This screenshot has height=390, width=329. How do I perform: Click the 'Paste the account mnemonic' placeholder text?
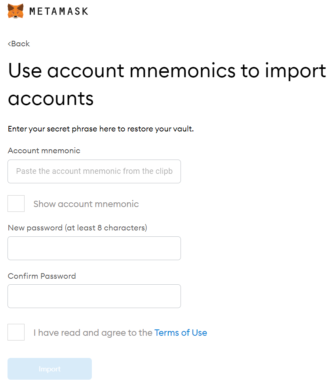click(94, 171)
